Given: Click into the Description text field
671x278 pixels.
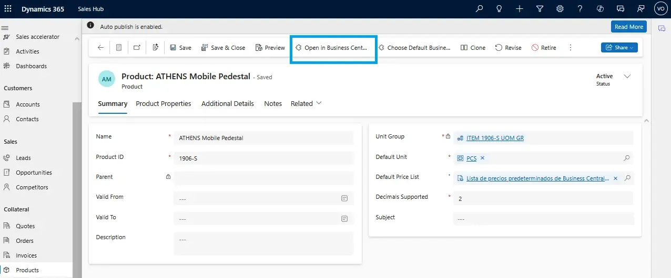Looking at the screenshot, I should [x=263, y=243].
